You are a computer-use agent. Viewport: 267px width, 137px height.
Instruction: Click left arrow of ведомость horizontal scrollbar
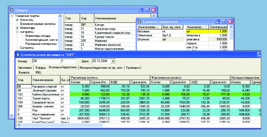click(x=19, y=125)
